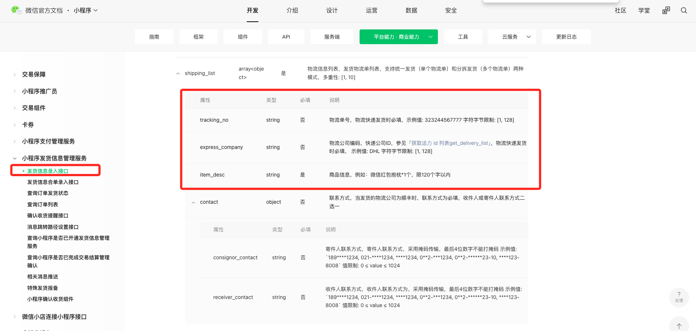Select the 工具 sub-navigation button
The image size is (696, 331).
[463, 37]
